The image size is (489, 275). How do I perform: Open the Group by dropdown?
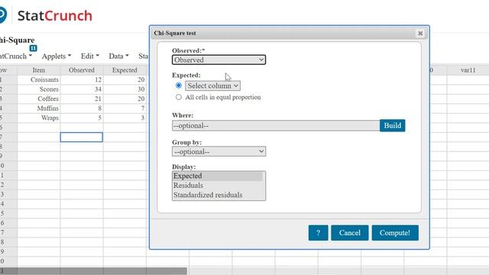219,151
